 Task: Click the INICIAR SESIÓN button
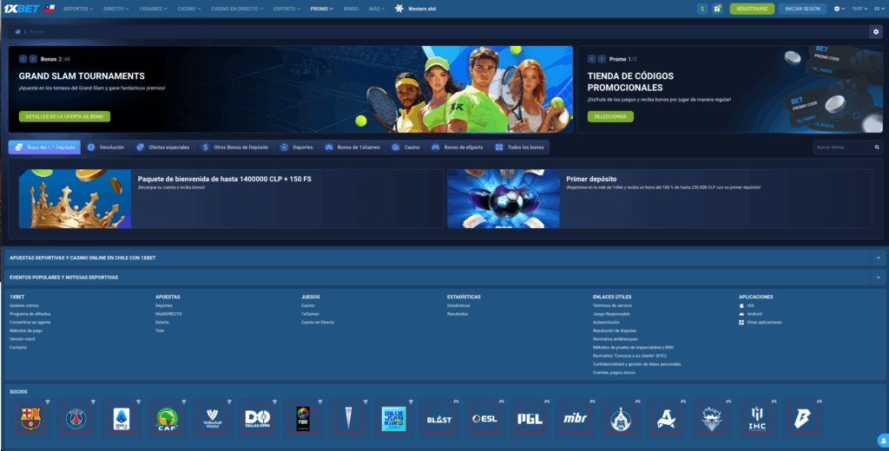tap(802, 9)
